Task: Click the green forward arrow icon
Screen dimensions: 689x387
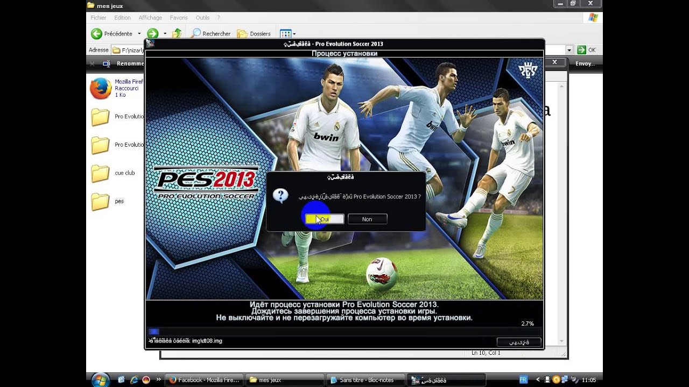Action: pos(153,33)
